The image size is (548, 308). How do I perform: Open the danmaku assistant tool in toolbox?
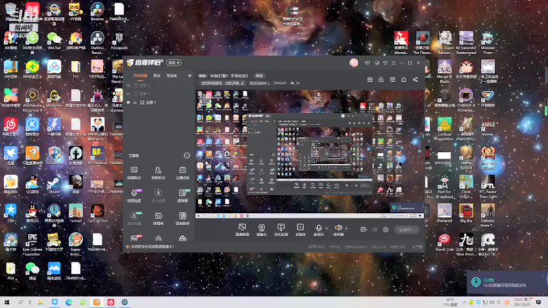pyautogui.click(x=134, y=173)
